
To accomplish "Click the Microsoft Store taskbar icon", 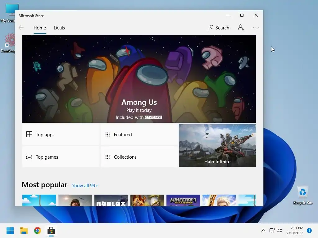I will [x=51, y=231].
